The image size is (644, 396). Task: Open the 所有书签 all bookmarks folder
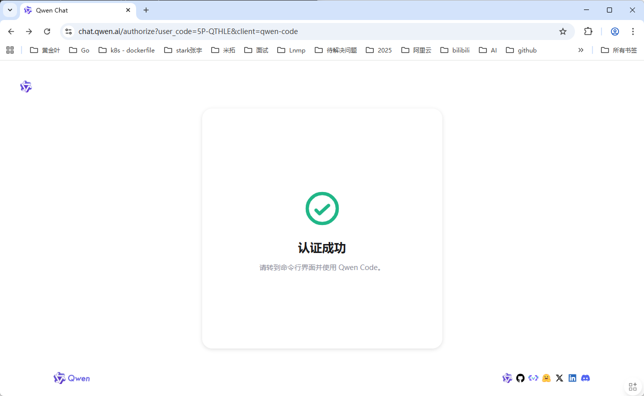pos(619,50)
